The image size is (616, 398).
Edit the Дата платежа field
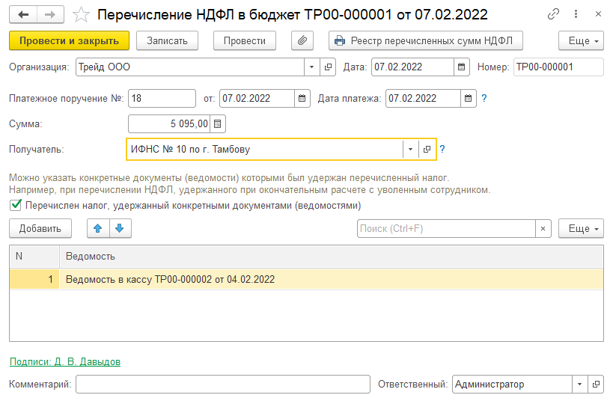[423, 99]
